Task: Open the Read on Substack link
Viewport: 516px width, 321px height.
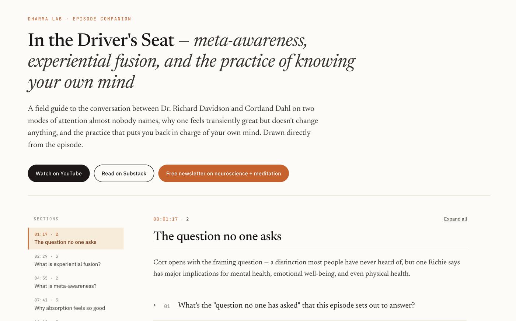Action: tap(124, 173)
